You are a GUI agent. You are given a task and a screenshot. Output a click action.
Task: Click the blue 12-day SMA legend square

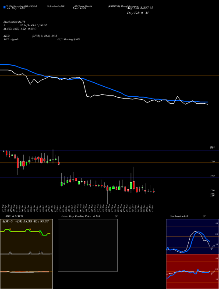(5, 7)
